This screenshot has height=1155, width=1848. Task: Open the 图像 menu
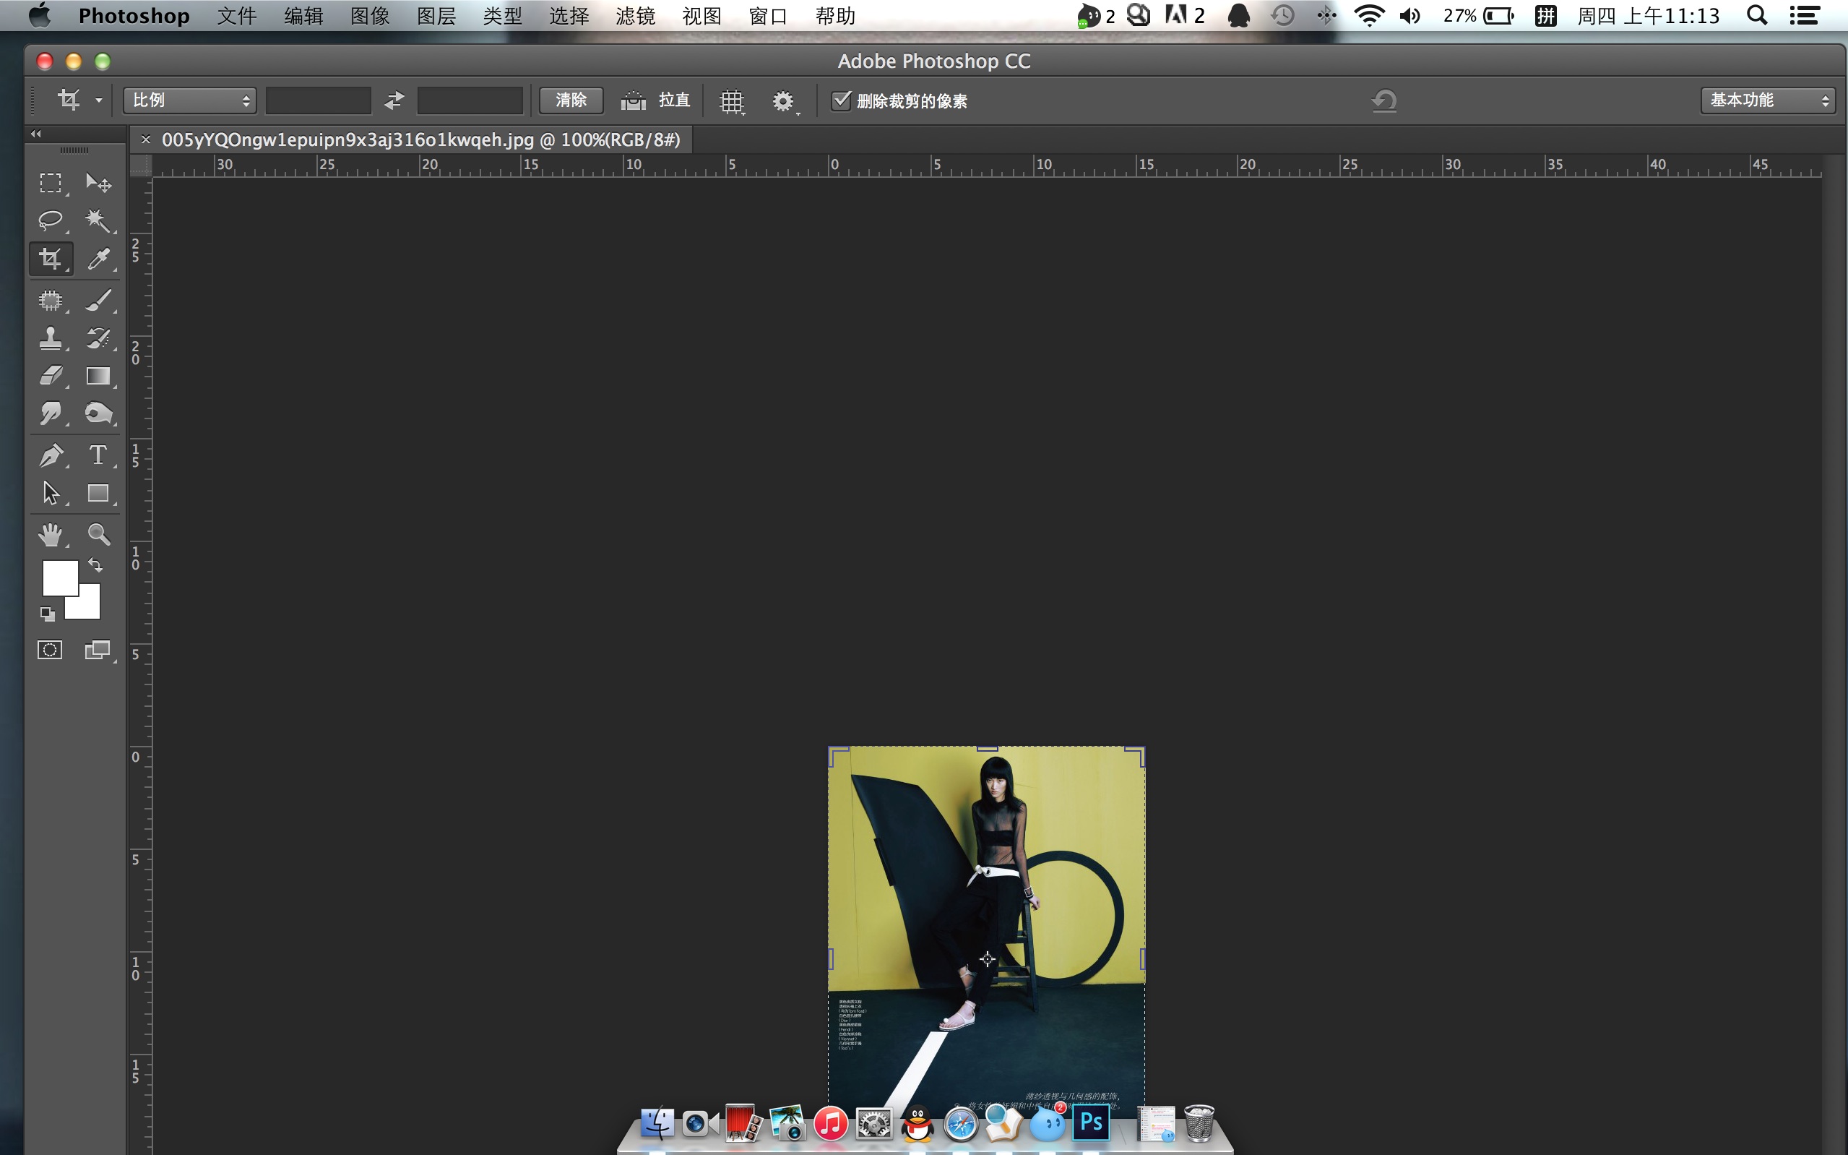[369, 16]
